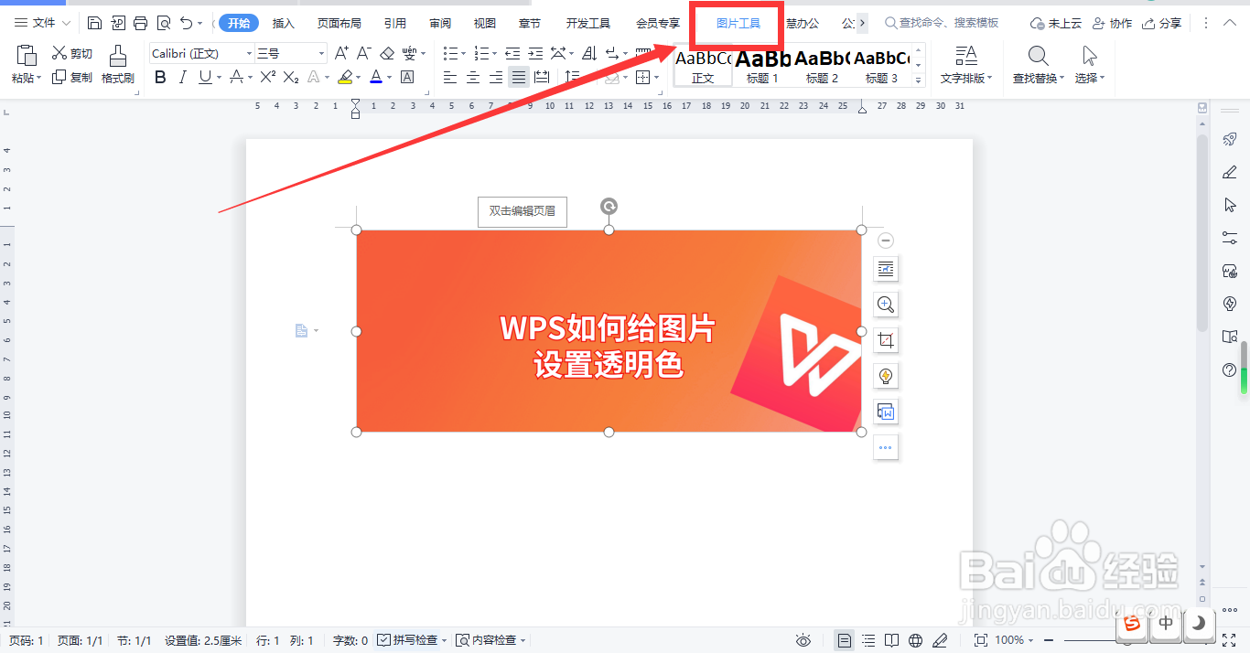Screen dimensions: 1250x653
Task: Apply superscript X² formatting
Action: (x=267, y=78)
